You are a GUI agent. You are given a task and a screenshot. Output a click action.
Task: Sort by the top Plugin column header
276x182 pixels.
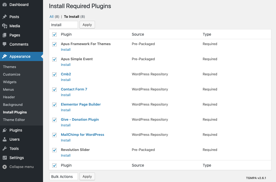click(x=66, y=34)
